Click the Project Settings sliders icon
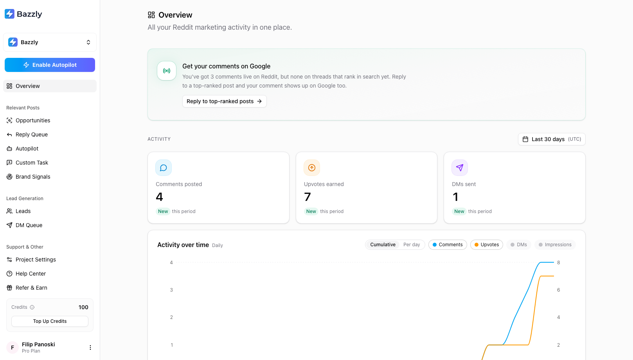The height and width of the screenshot is (360, 633). (x=9, y=260)
